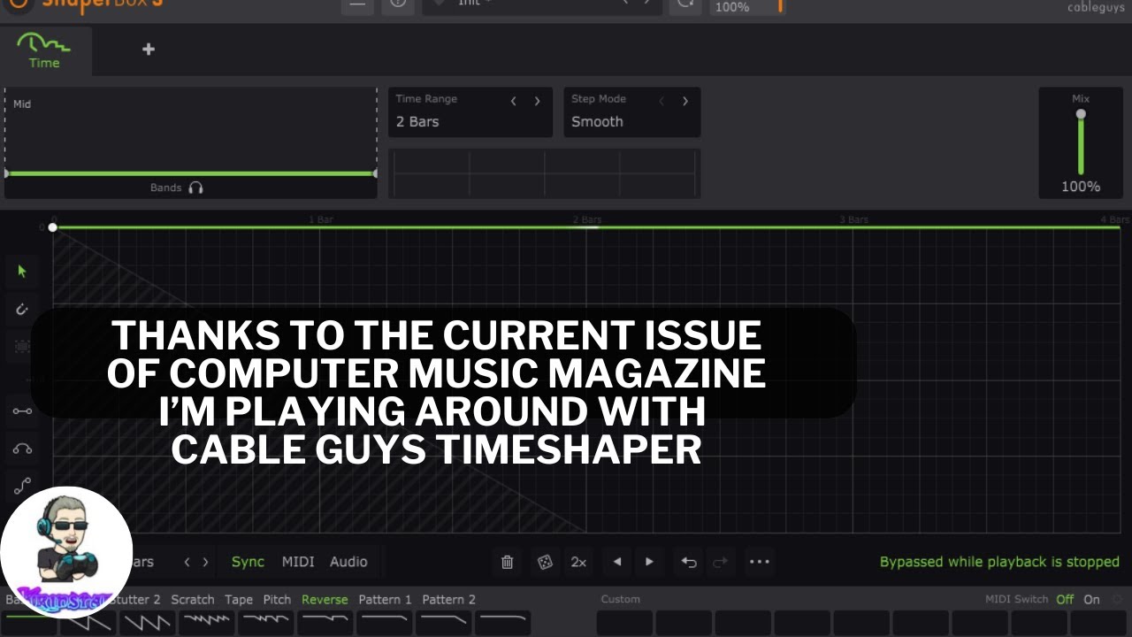Add a new shaper with the plus icon

(x=149, y=49)
